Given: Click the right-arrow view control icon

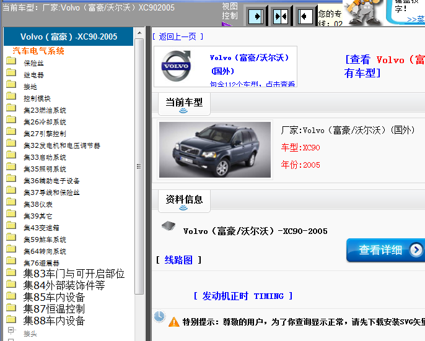Looking at the screenshot, I should click(x=256, y=17).
